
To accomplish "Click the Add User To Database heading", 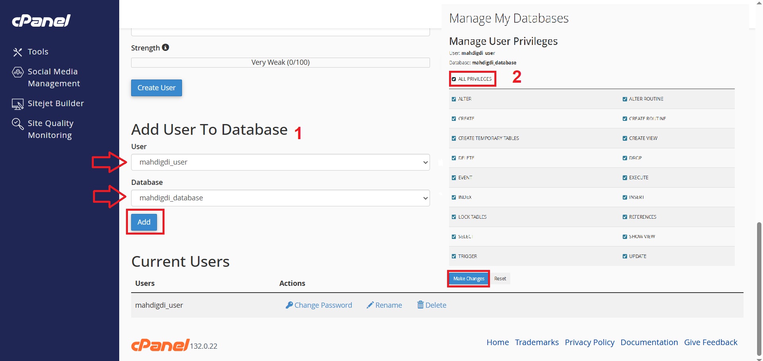I will [209, 130].
